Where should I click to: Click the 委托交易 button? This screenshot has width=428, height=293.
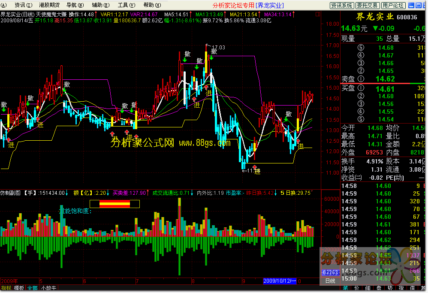click(x=367, y=5)
